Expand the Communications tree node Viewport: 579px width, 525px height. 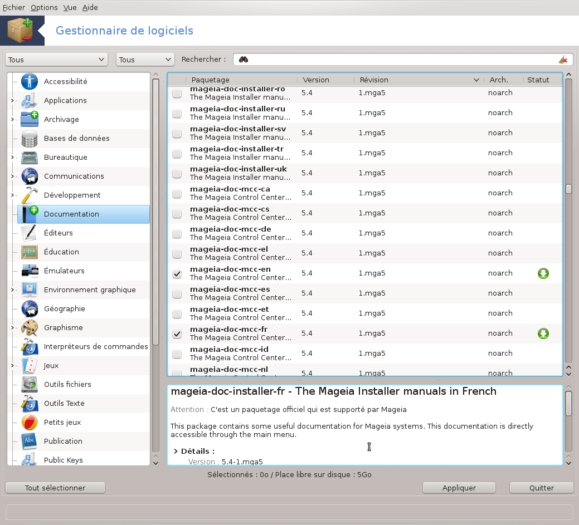tap(12, 176)
